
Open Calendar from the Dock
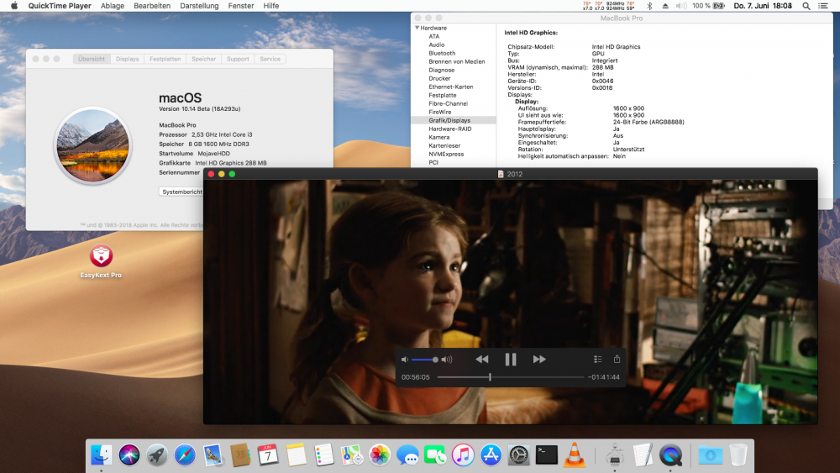[268, 455]
